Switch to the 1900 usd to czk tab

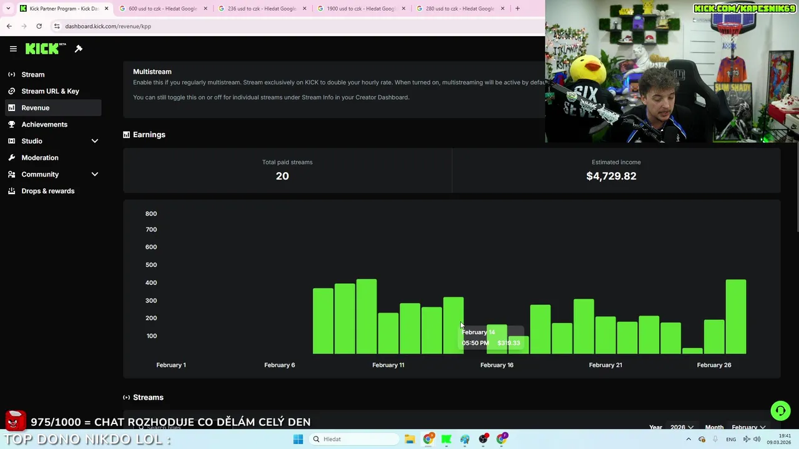361,9
